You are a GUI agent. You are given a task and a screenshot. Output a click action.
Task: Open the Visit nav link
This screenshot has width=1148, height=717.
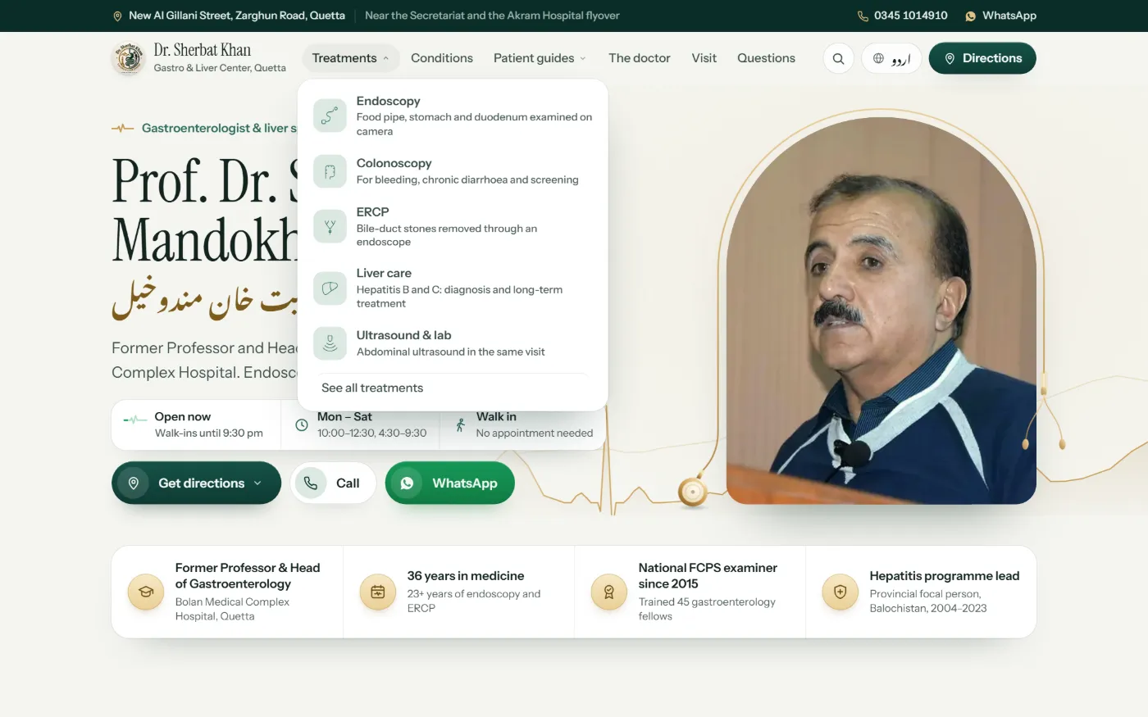point(704,58)
